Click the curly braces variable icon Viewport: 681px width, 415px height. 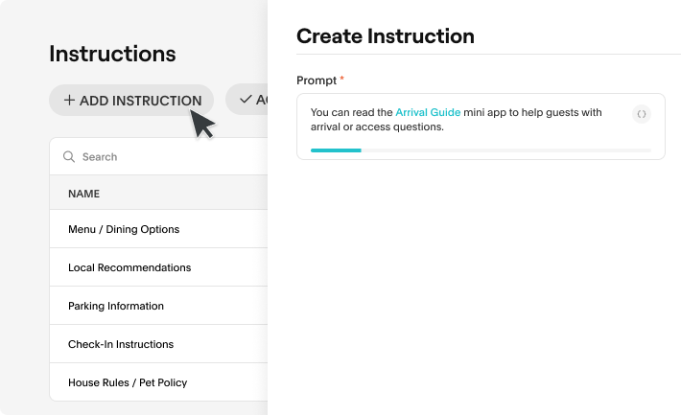642,114
